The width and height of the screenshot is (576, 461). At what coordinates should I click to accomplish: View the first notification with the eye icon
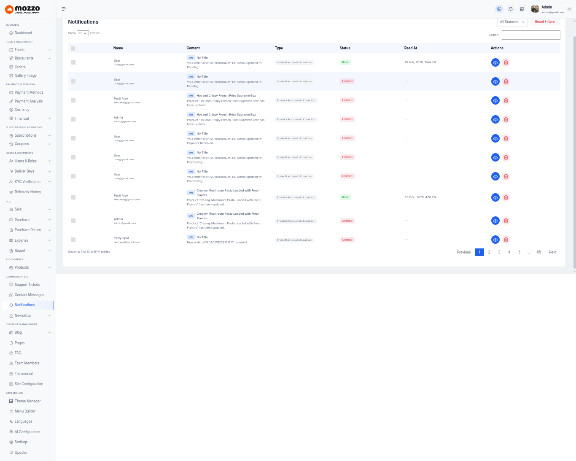click(x=495, y=62)
